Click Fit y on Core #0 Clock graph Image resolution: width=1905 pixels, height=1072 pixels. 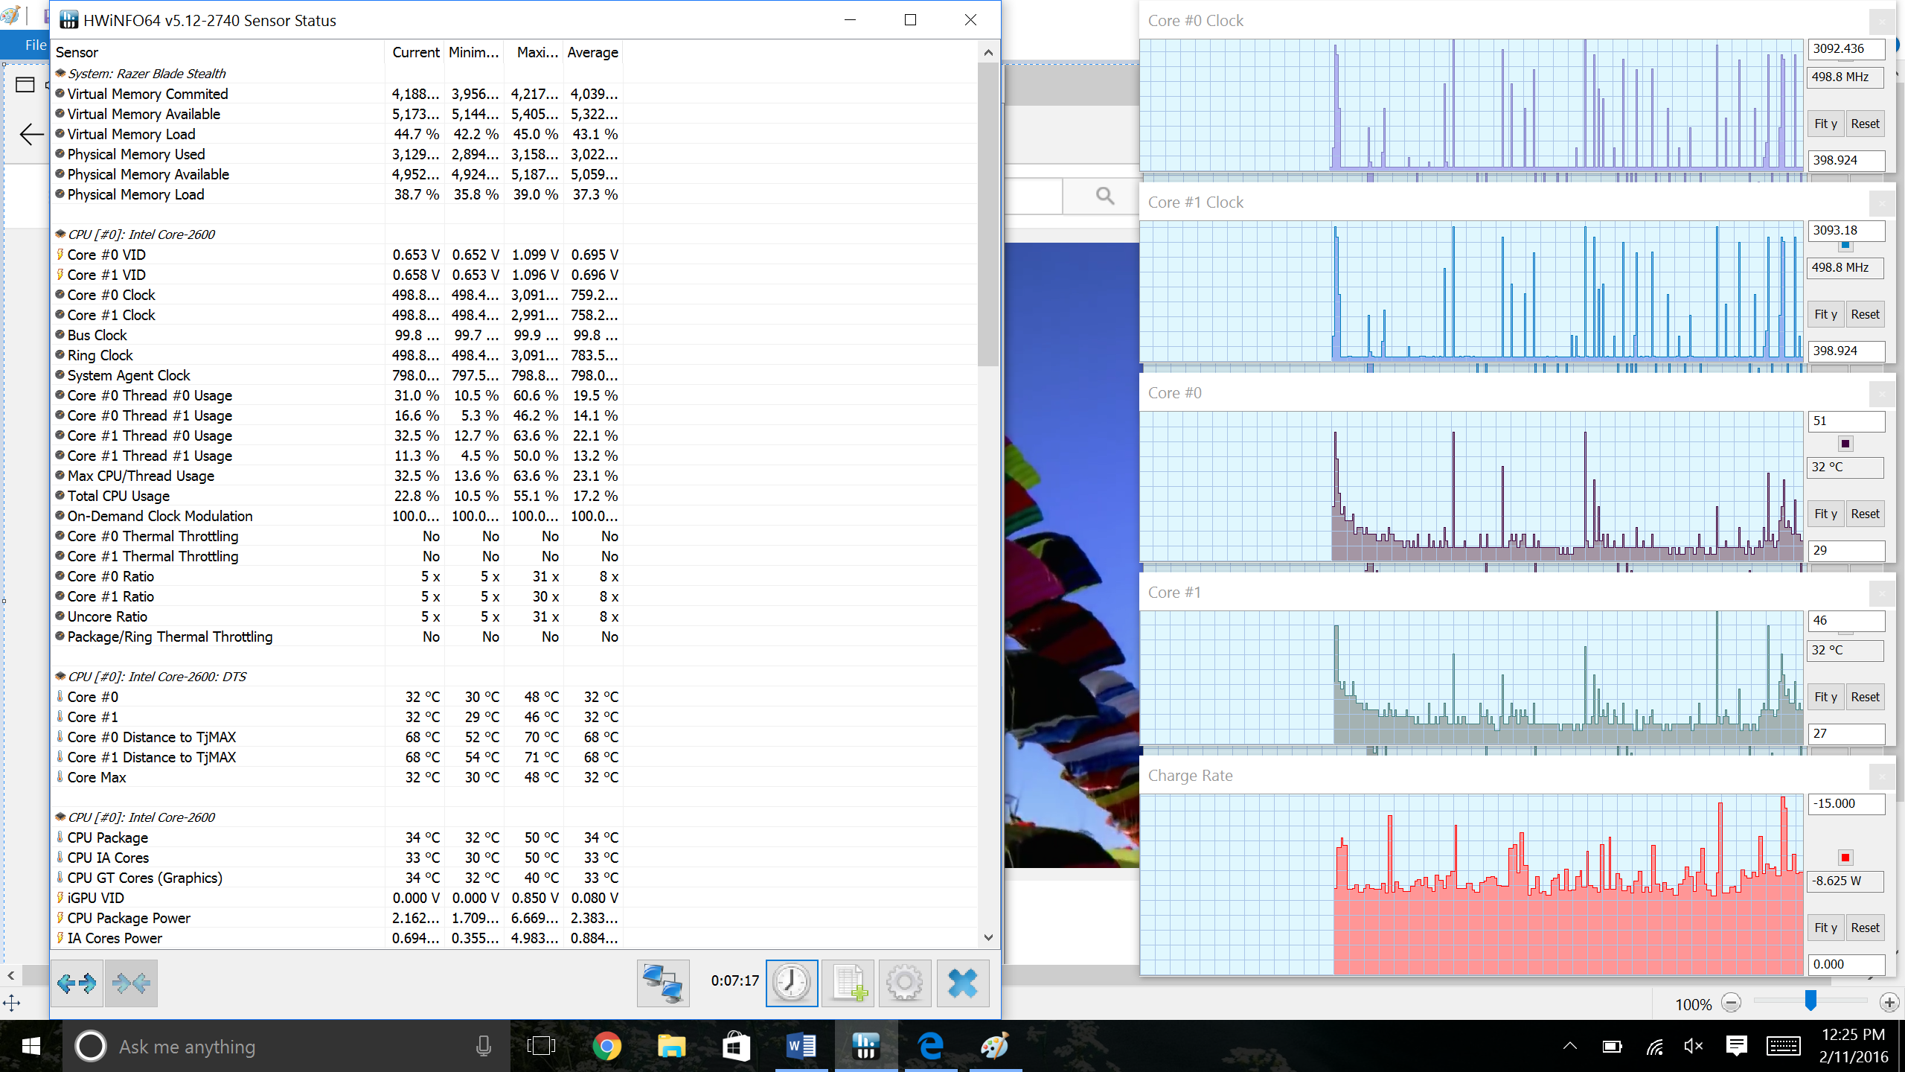1825,124
